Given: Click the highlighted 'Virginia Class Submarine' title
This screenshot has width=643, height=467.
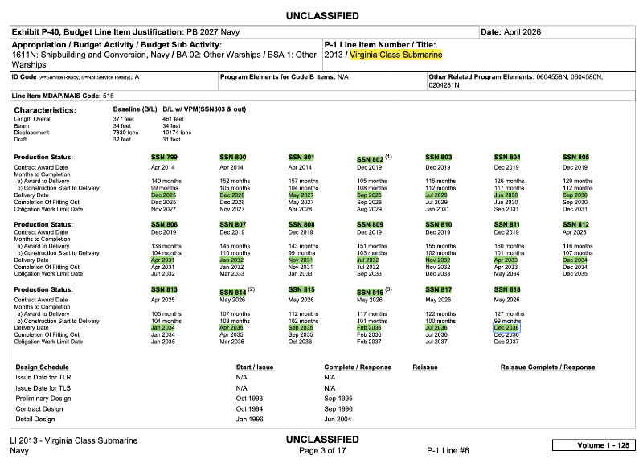Looking at the screenshot, I should (395, 55).
